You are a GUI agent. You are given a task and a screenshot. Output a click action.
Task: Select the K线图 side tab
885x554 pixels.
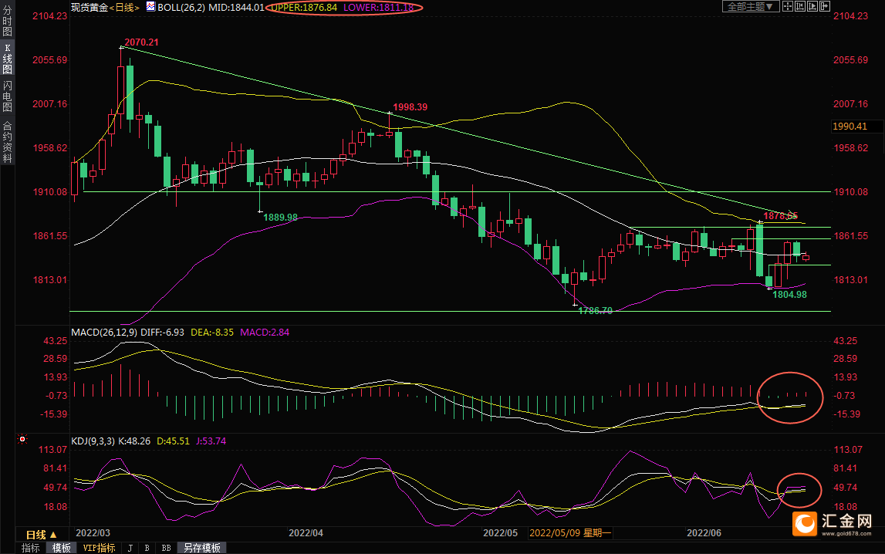click(x=8, y=59)
